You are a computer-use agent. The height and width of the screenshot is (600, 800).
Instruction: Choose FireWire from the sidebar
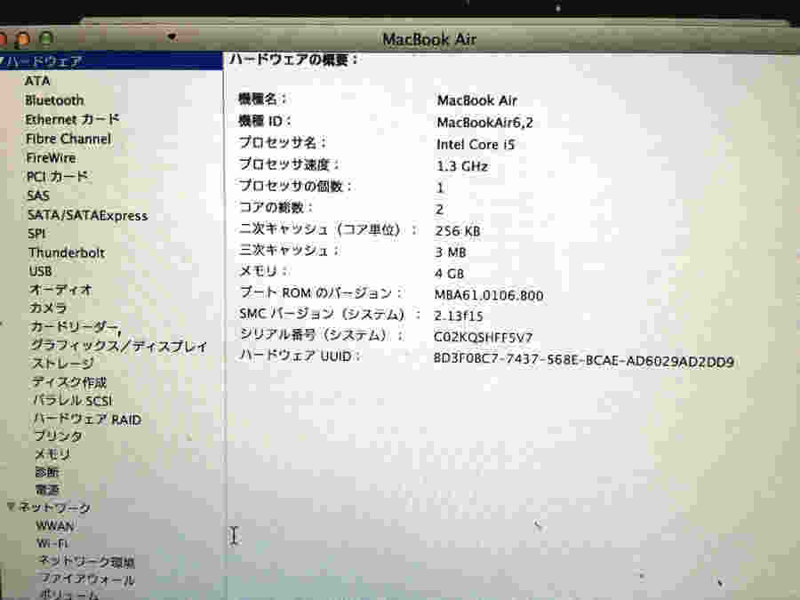click(51, 157)
